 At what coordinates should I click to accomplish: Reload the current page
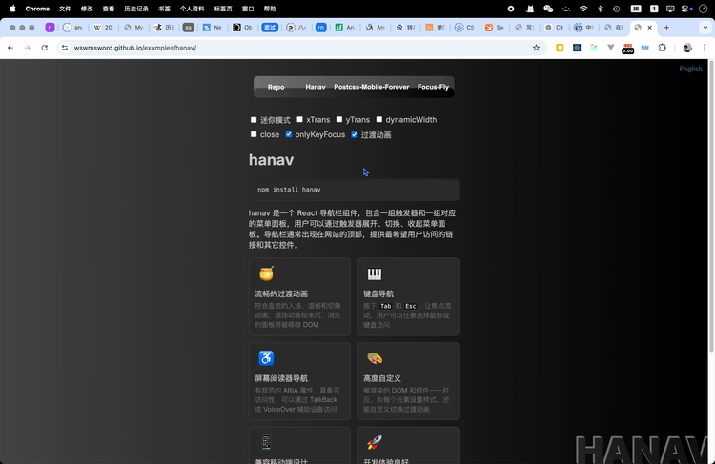tap(44, 48)
